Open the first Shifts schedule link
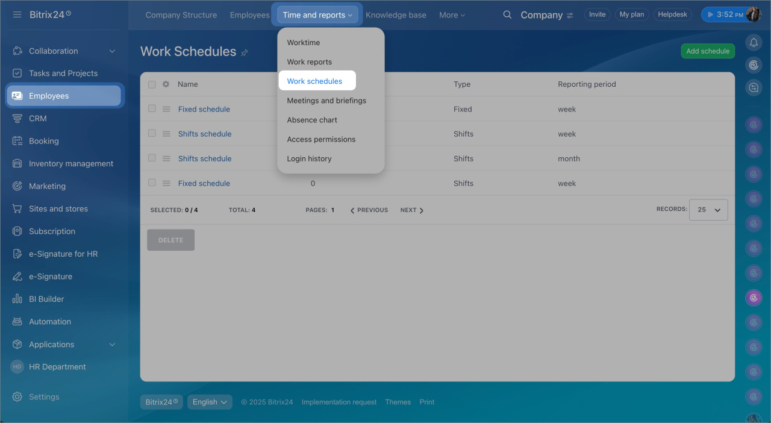The width and height of the screenshot is (771, 423). coord(205,134)
